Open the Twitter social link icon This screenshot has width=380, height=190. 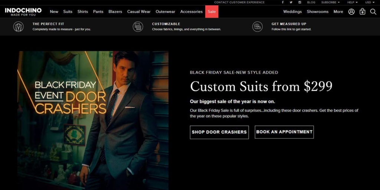pos(292,2)
